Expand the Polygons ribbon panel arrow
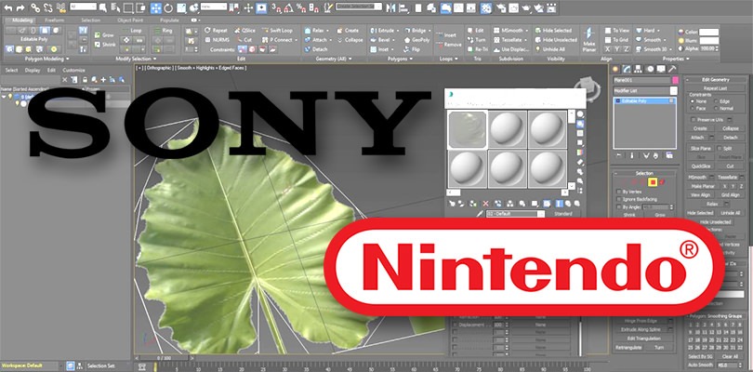753x372 pixels. coord(412,59)
